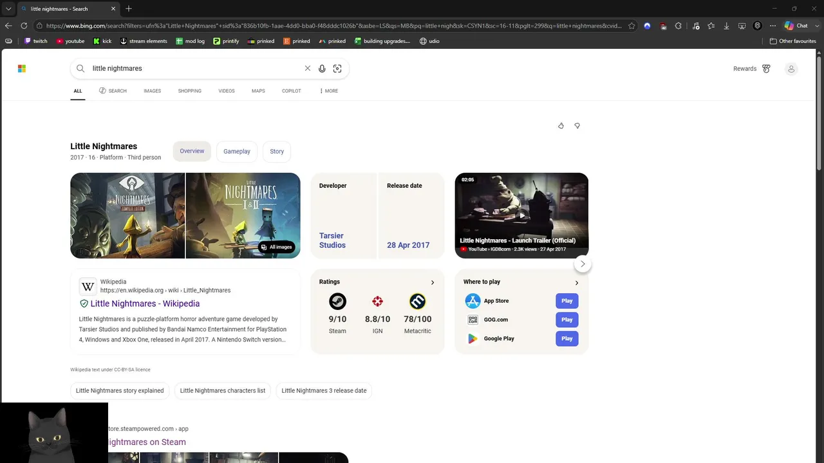
Task: Open the All images button
Action: [x=277, y=247]
